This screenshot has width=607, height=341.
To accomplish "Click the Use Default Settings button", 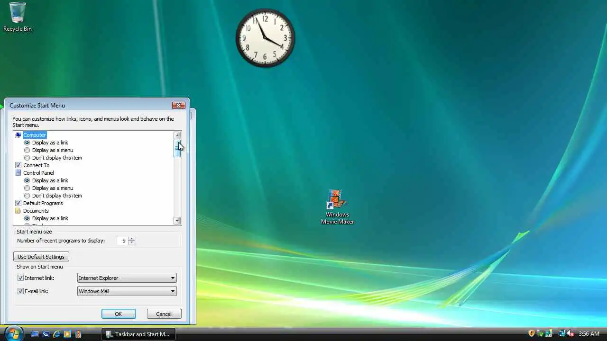I will pyautogui.click(x=41, y=257).
